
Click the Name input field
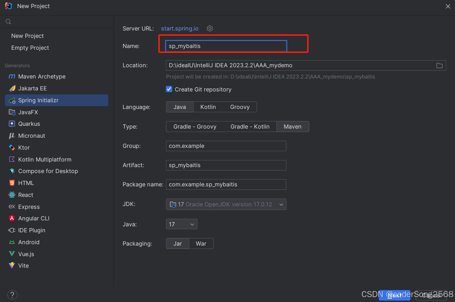(226, 46)
